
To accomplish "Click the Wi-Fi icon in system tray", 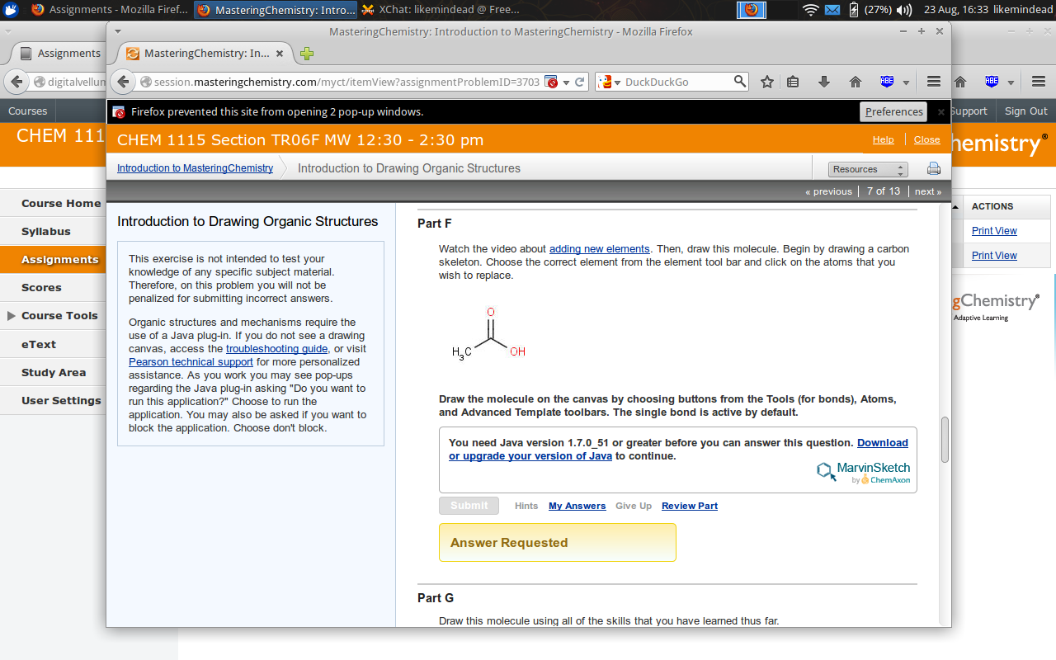I will pyautogui.click(x=810, y=10).
